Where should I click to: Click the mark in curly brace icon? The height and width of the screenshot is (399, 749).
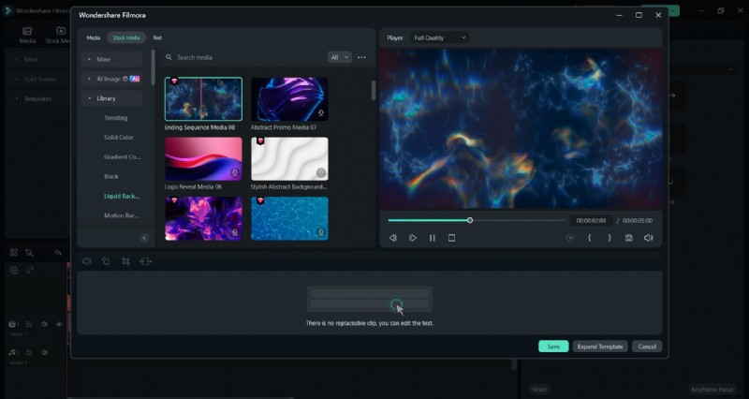tap(589, 238)
